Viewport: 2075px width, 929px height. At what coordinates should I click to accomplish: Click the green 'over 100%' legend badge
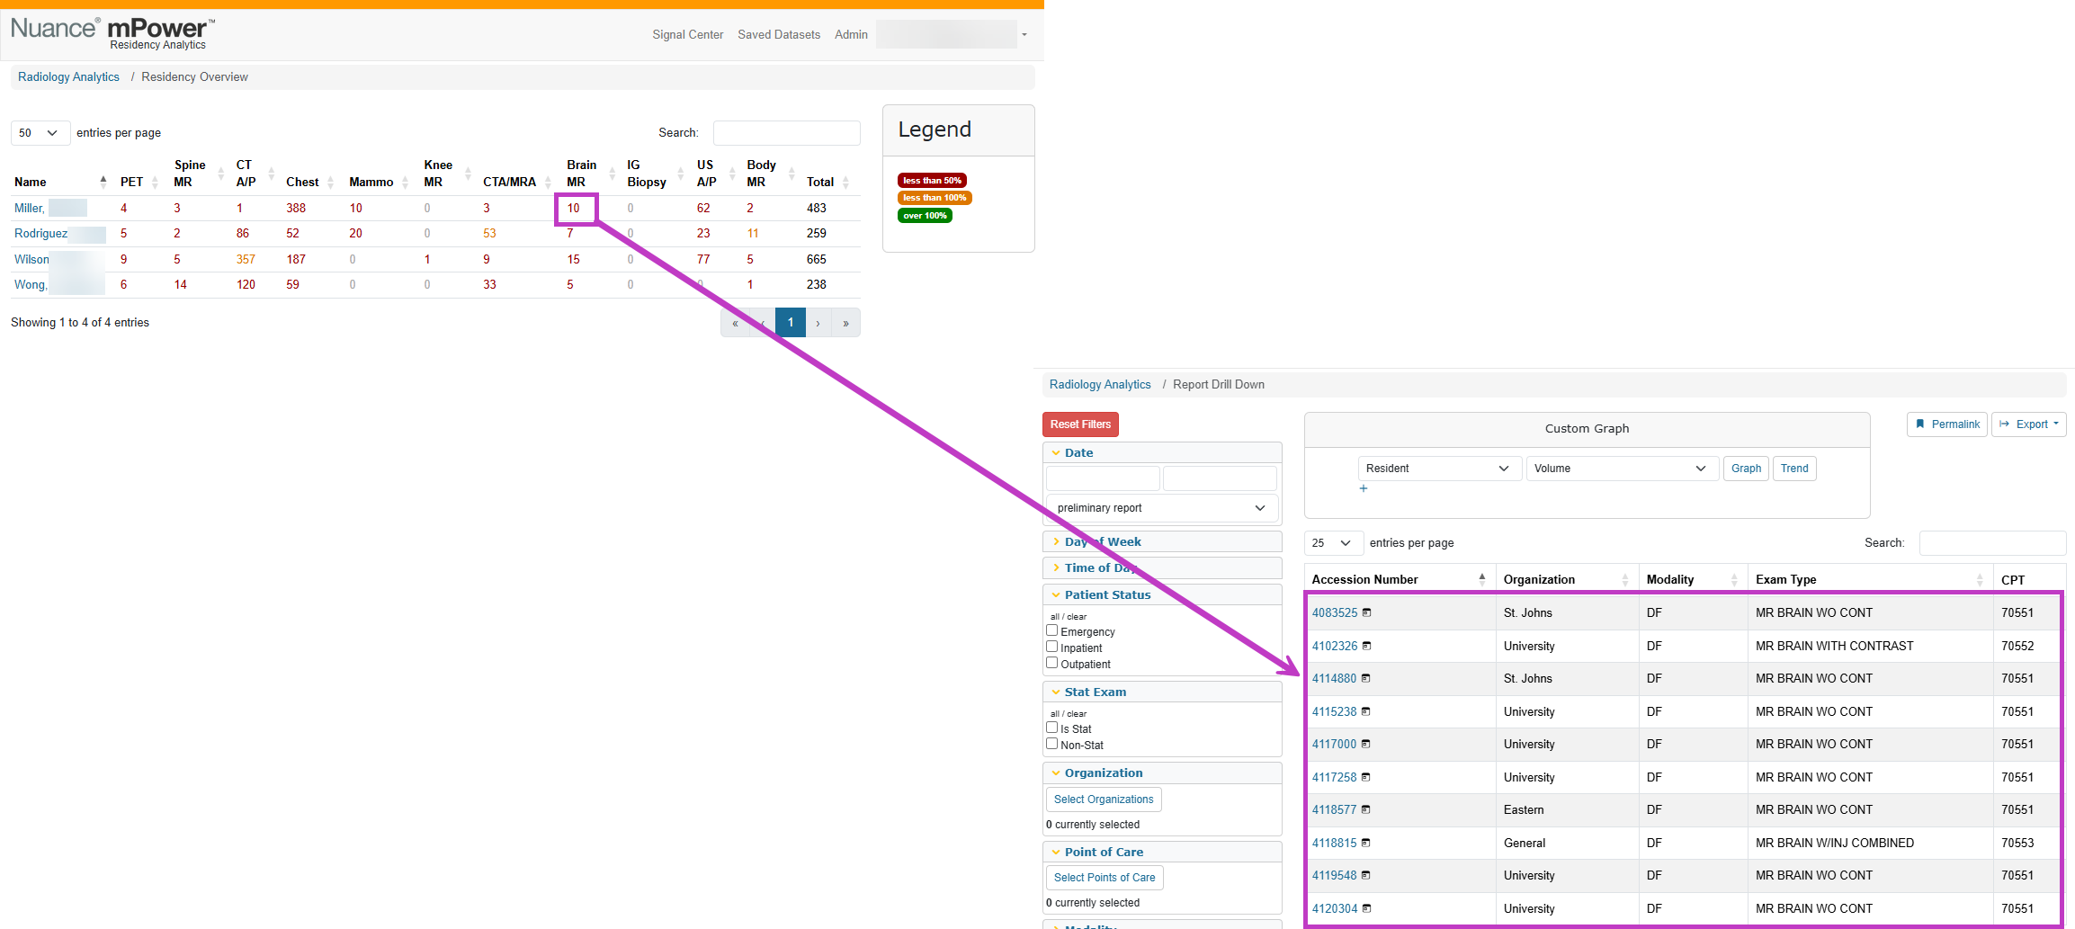pos(925,216)
